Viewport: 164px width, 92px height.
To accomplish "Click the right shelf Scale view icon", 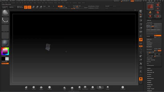I will tap(141, 60).
